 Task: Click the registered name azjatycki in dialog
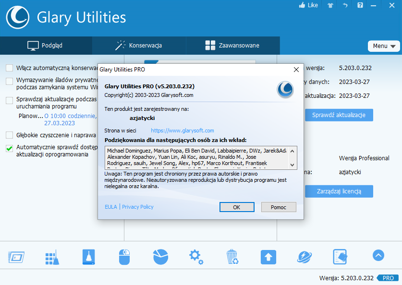(x=142, y=119)
